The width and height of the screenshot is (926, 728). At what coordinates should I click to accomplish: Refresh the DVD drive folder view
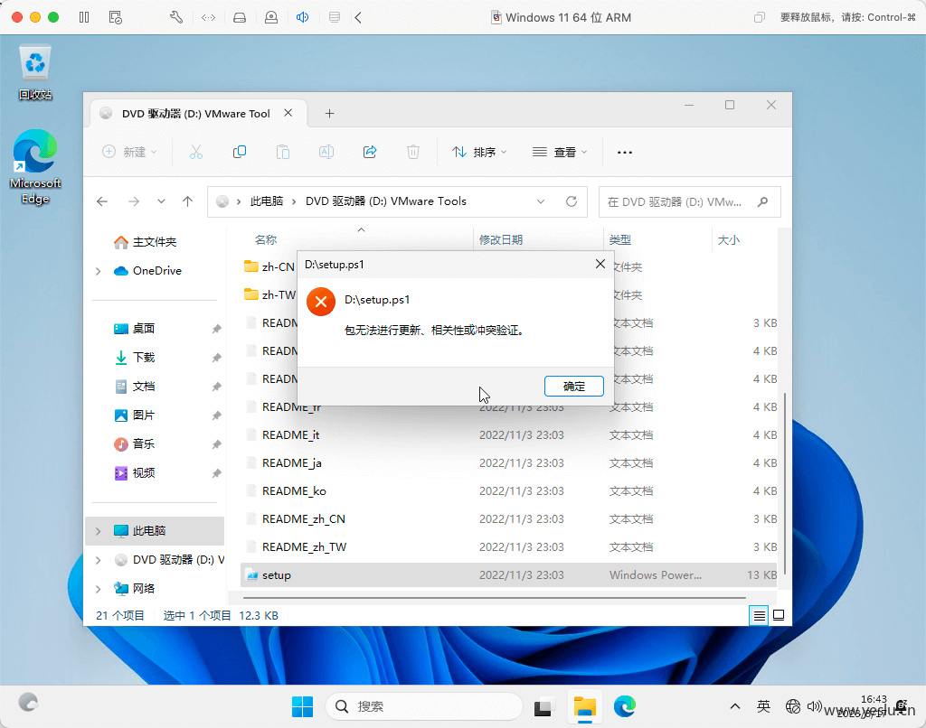pyautogui.click(x=572, y=201)
